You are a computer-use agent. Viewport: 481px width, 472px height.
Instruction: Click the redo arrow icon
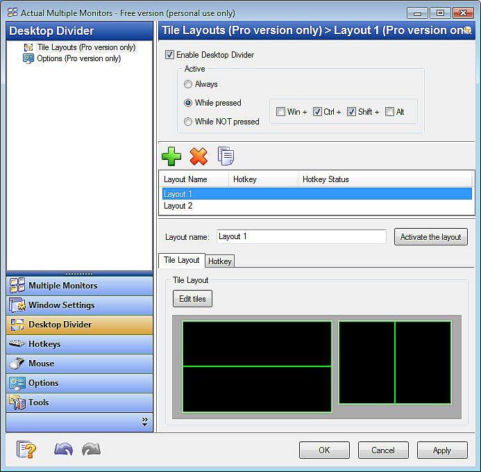[x=91, y=450]
